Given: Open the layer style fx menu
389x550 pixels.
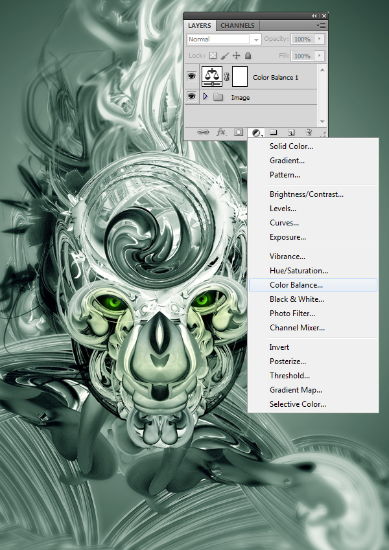Looking at the screenshot, I should [220, 132].
